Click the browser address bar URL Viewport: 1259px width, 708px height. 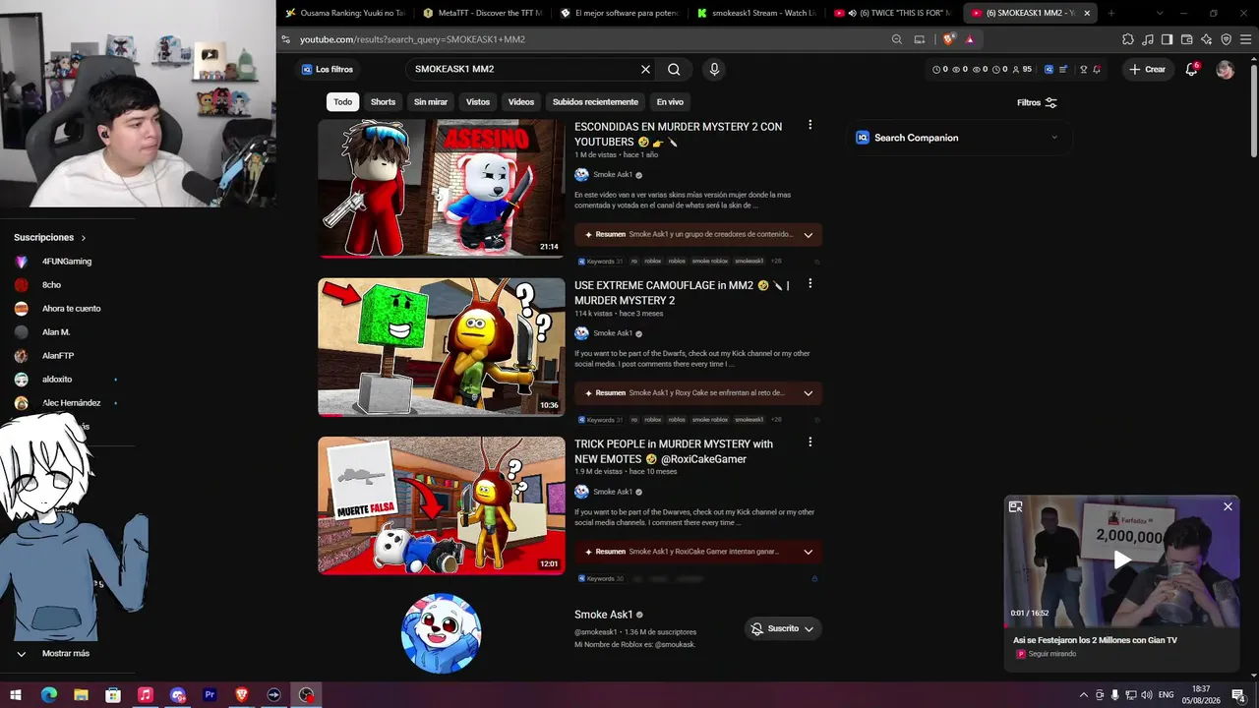[412, 39]
